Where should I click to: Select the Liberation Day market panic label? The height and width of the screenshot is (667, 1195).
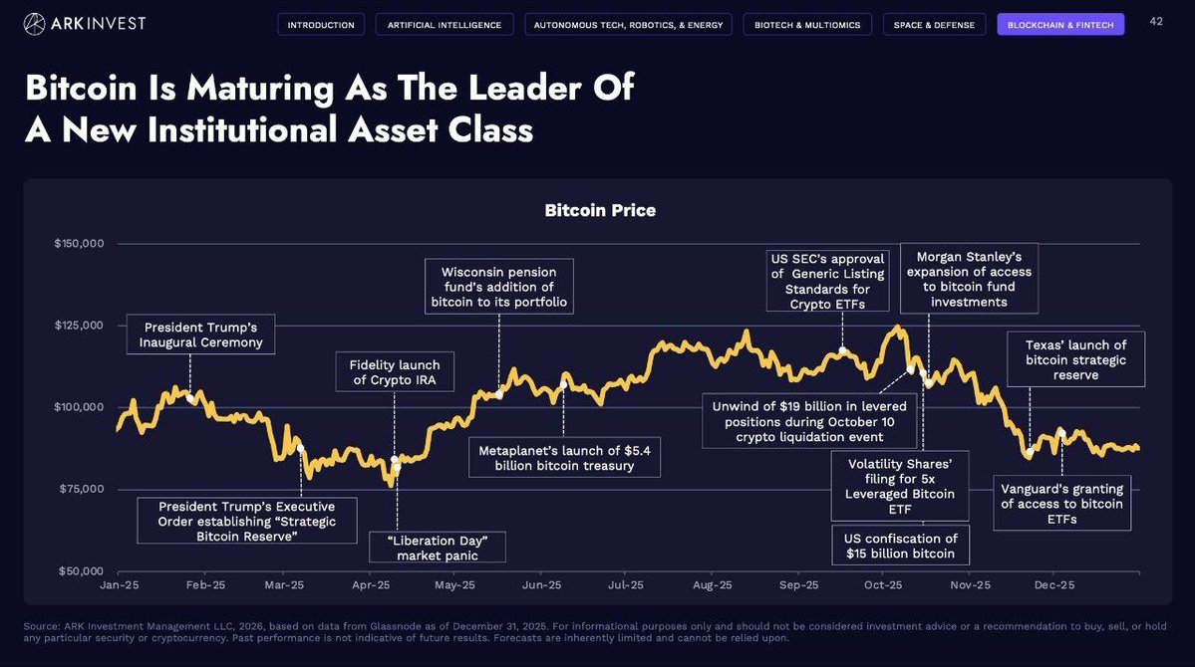439,548
